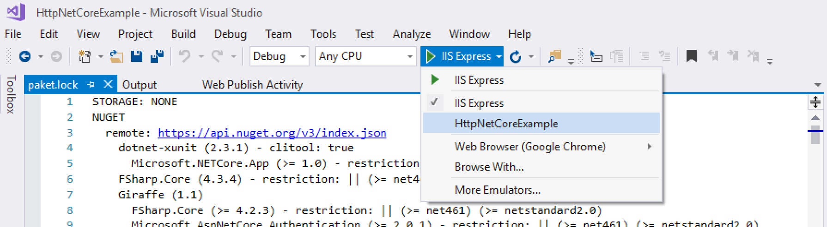Open the Toolbox side panel
The image size is (827, 227).
coord(11,95)
